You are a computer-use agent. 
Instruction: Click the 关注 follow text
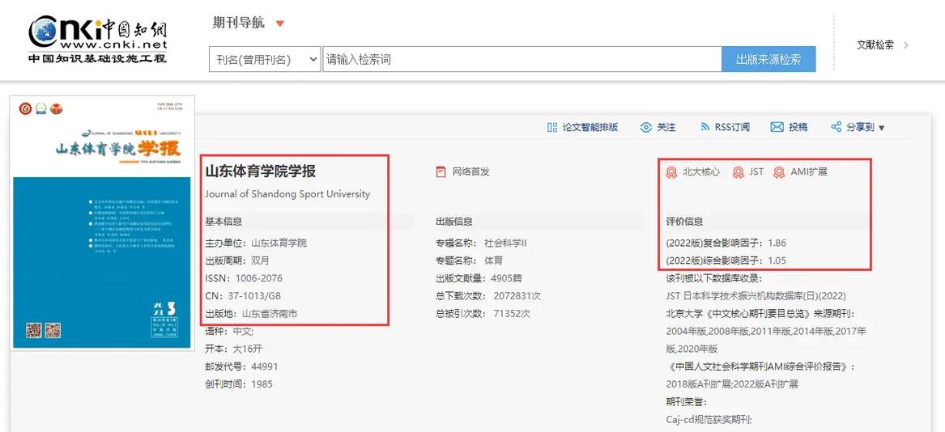[666, 127]
